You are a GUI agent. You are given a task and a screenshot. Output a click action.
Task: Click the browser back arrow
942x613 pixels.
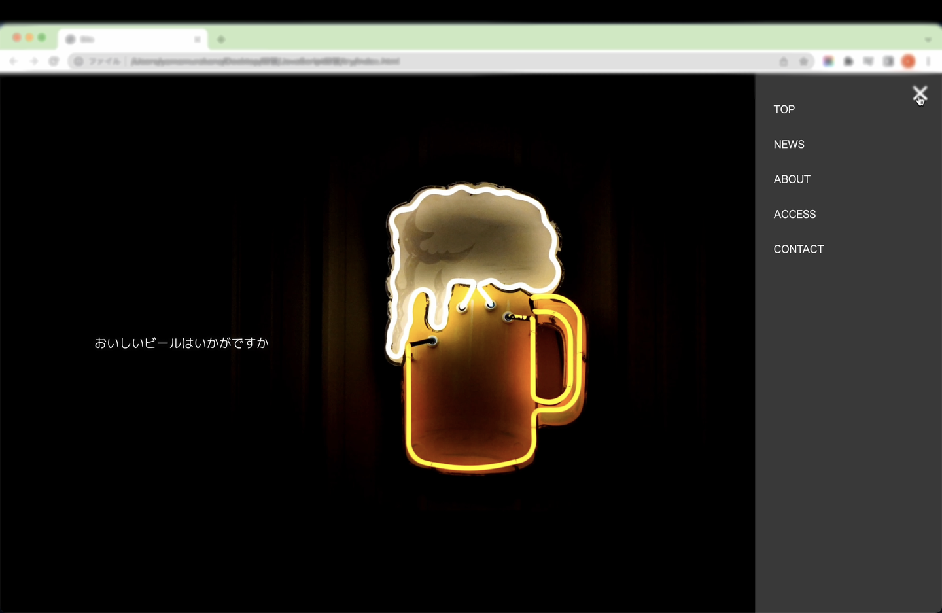(x=14, y=61)
